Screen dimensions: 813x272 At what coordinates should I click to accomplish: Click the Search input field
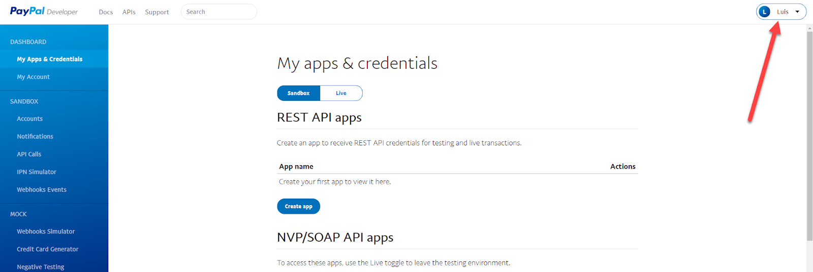(219, 12)
